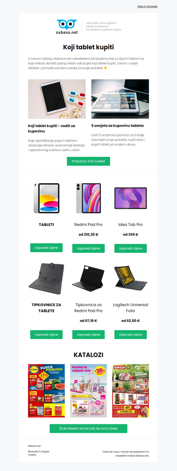Screen dimensions: 177x471
Task: Click the nabava.net owl logo
Action: coord(67,27)
